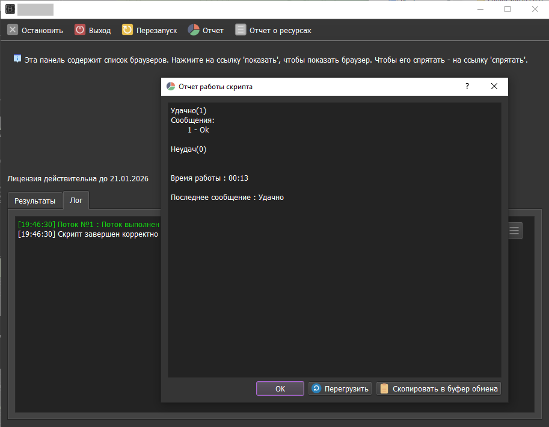The image size is (549, 427).
Task: Switch to the Результаты tab
Action: pyautogui.click(x=35, y=201)
